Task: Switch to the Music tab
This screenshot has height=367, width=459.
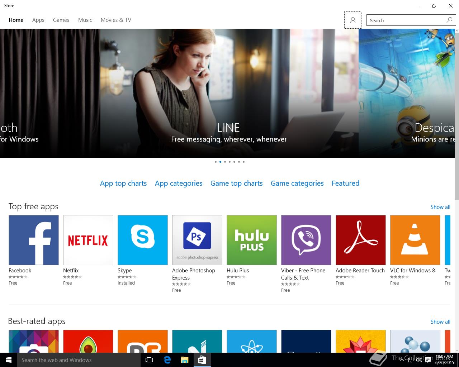Action: (x=85, y=20)
